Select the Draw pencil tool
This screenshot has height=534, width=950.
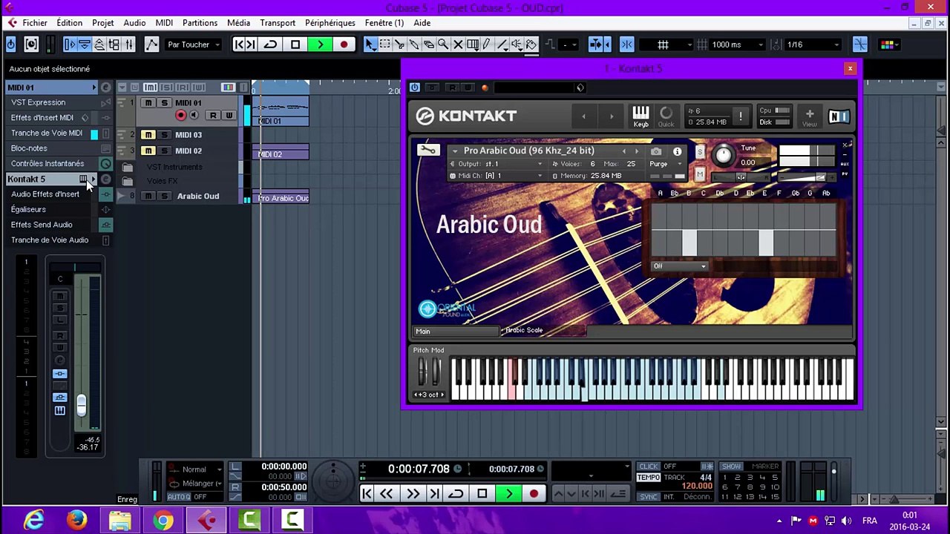(487, 44)
